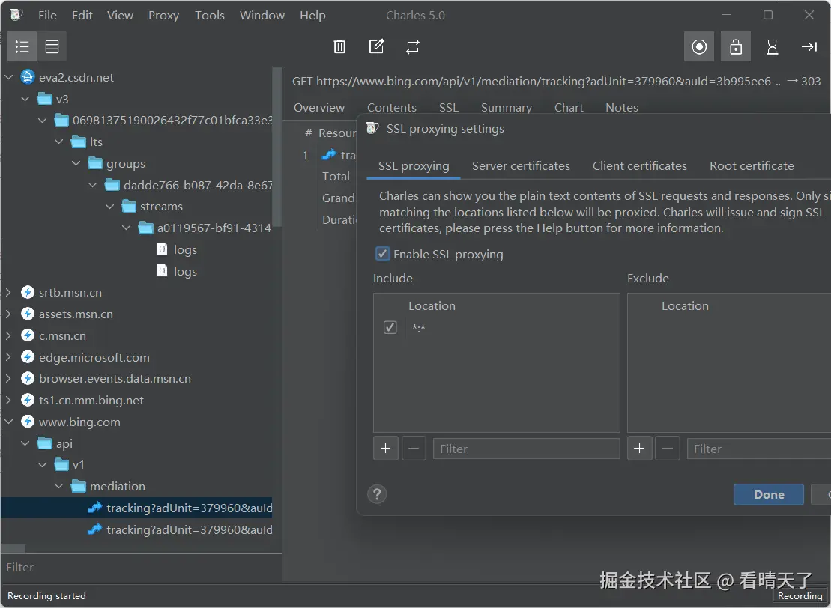
Task: Collapse the mediation folder node
Action: (59, 486)
